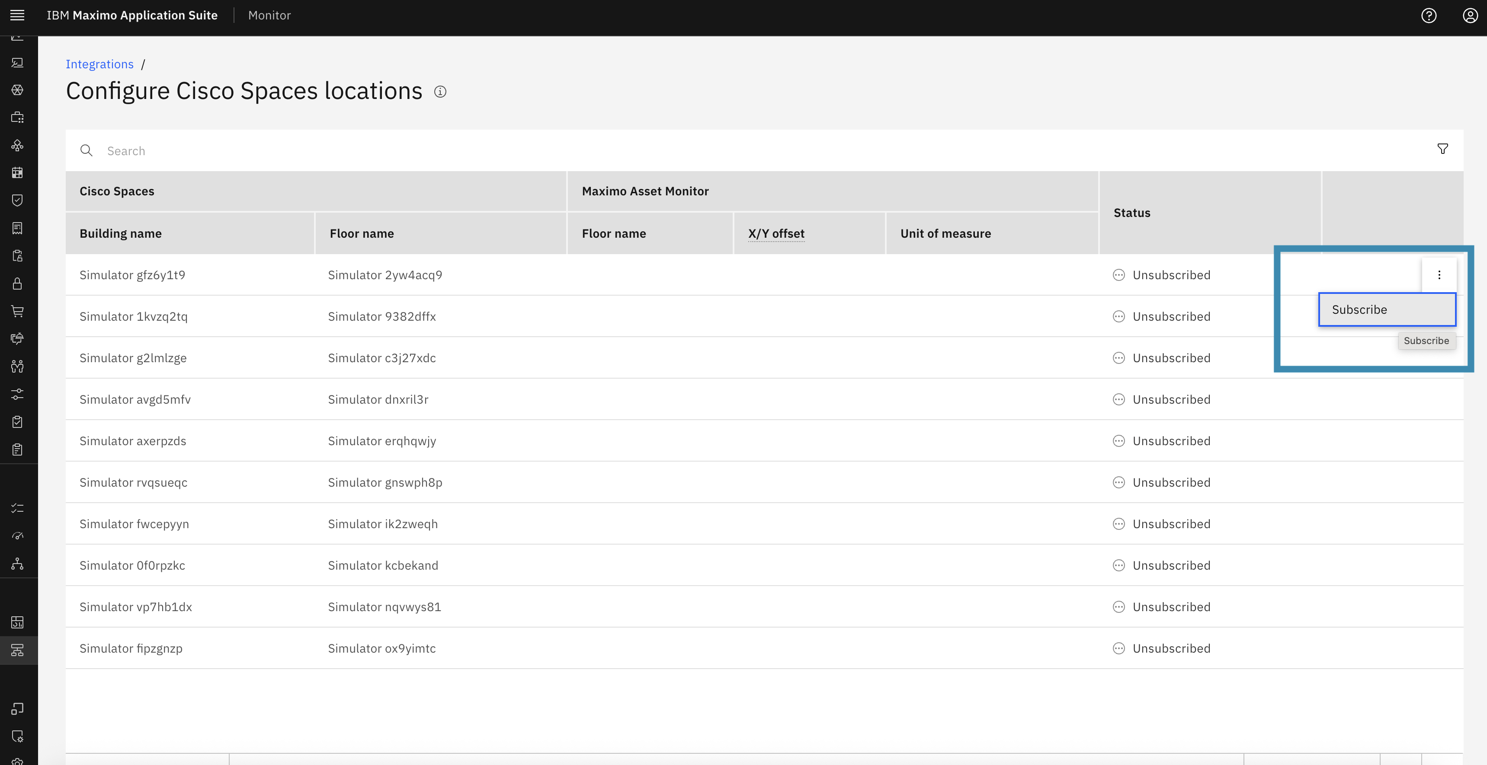Click building Simulator vp7hb1dx

tap(136, 607)
